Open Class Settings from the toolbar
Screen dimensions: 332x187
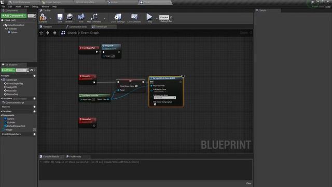[118, 18]
